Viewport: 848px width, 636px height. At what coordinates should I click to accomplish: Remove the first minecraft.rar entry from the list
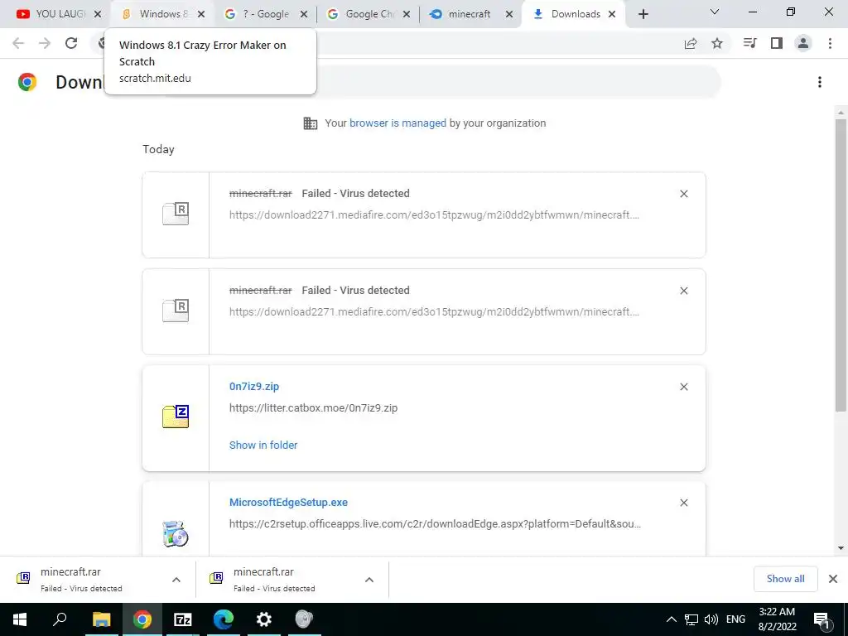coord(683,194)
